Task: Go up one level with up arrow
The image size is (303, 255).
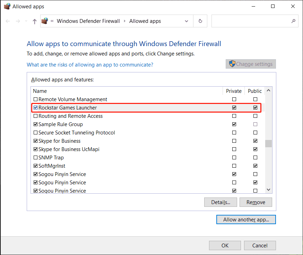Action: pos(34,21)
